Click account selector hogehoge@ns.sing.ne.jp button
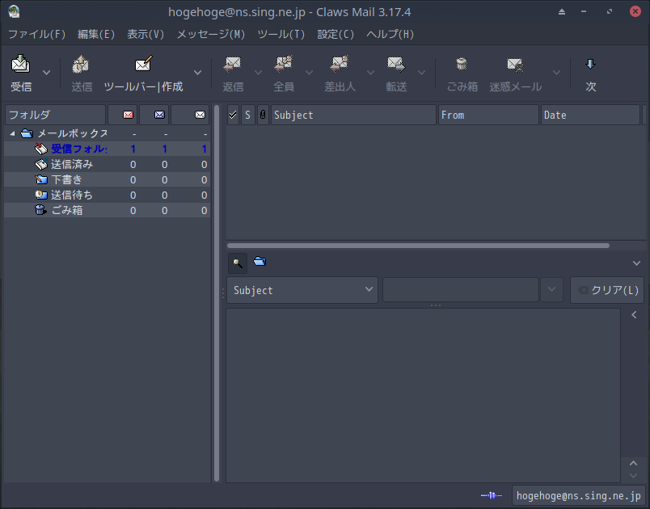This screenshot has height=509, width=650. tap(578, 495)
